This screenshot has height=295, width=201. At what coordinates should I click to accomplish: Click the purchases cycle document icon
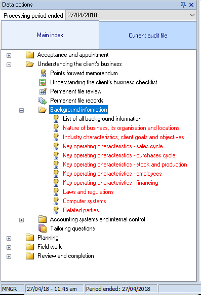[56, 155]
